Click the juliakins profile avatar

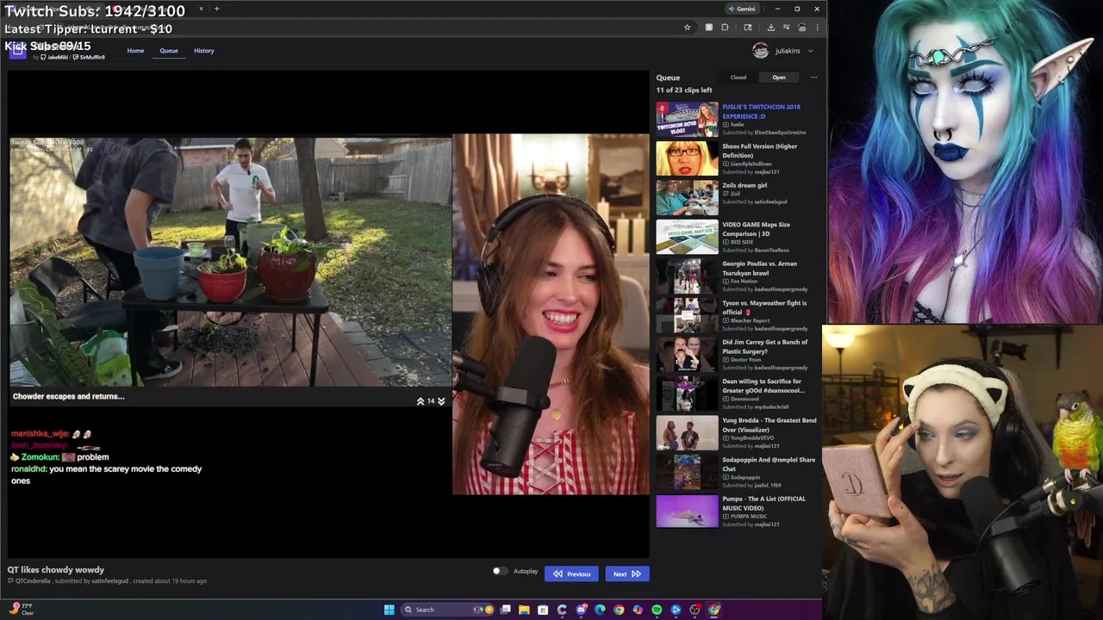[x=760, y=51]
